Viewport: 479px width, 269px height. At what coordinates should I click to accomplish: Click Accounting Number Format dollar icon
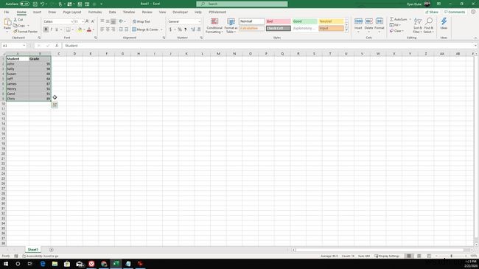point(170,29)
